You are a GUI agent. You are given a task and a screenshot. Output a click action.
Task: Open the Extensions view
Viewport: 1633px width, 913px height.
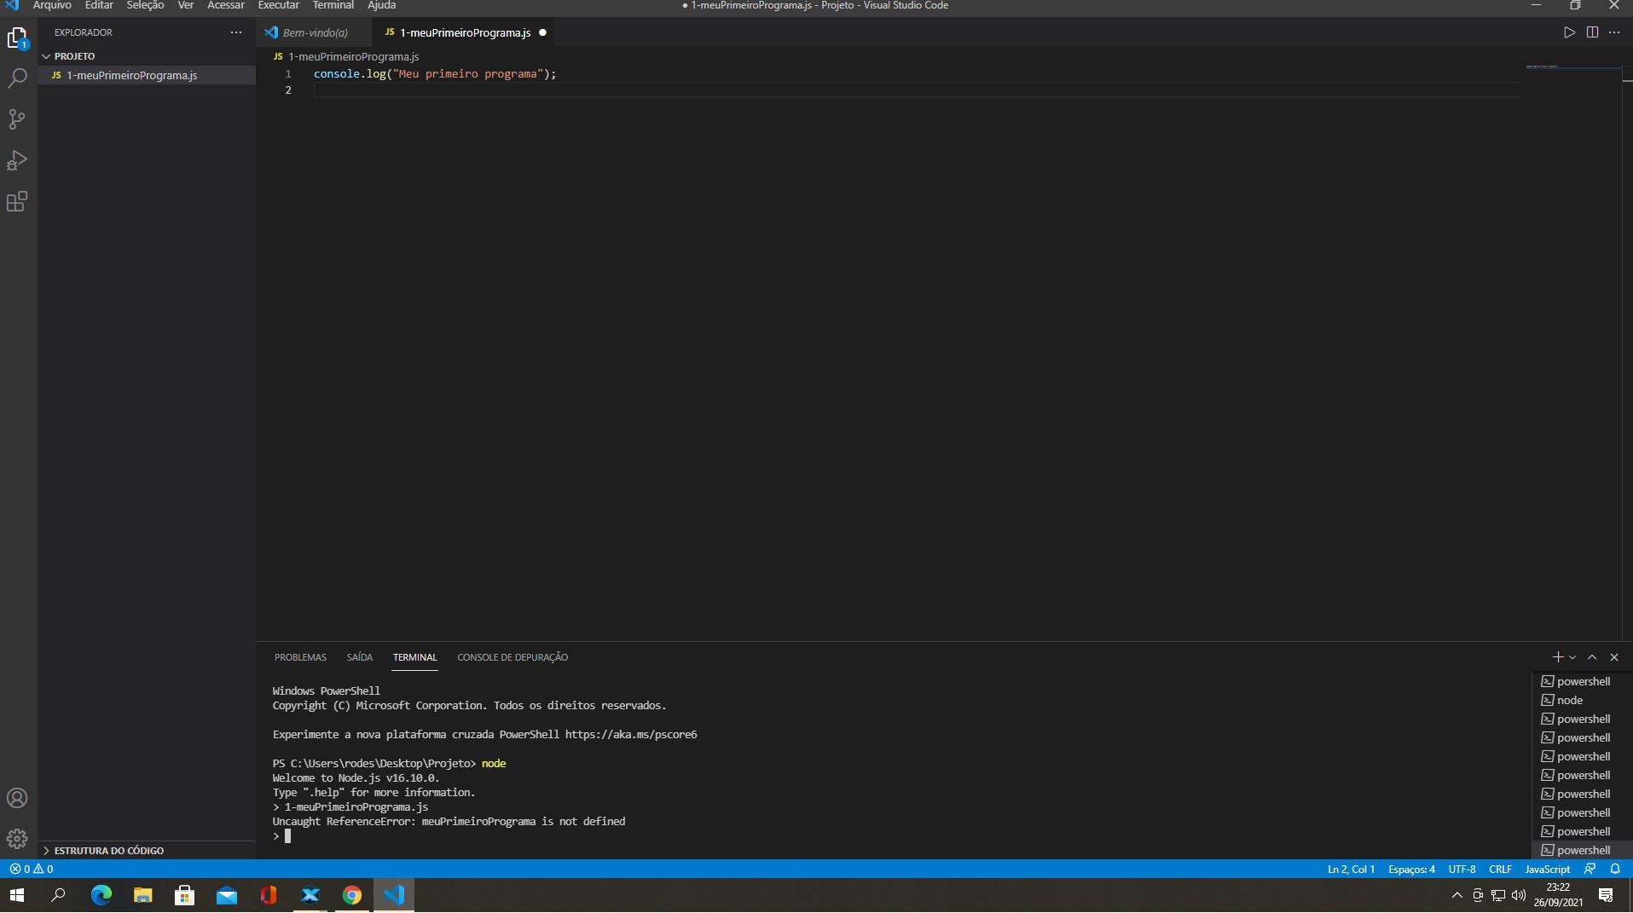(x=17, y=201)
